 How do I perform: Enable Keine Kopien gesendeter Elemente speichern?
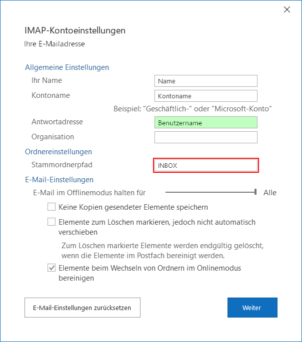coord(51,207)
